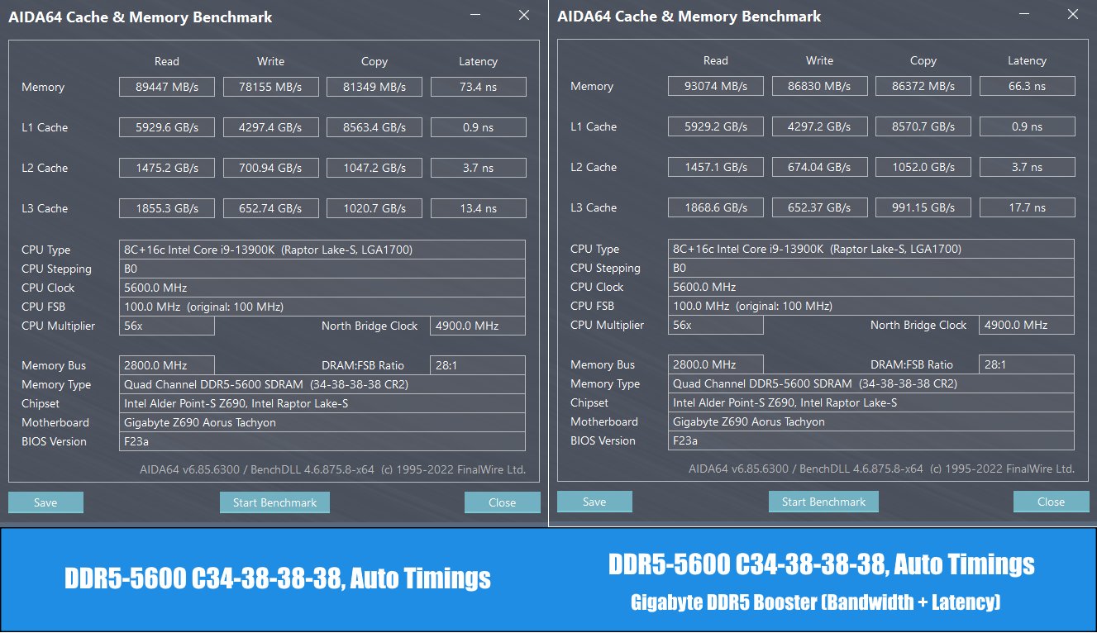Viewport: 1097px width, 633px height.
Task: Select the 1457.1 GB/s L2 cache read value
Action: [x=716, y=167]
